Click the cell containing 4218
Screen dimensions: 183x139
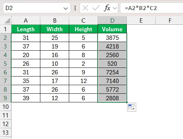click(112, 46)
